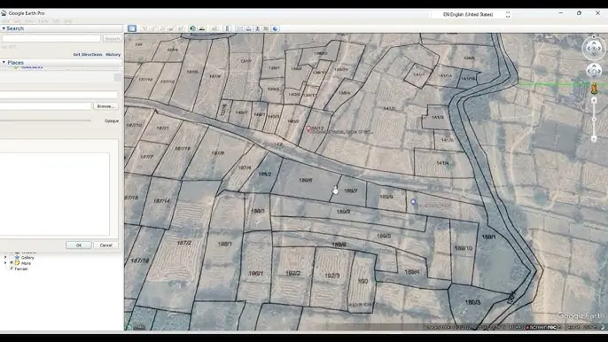
Task: Click the "Opaque" label beside the slider
Action: (112, 121)
